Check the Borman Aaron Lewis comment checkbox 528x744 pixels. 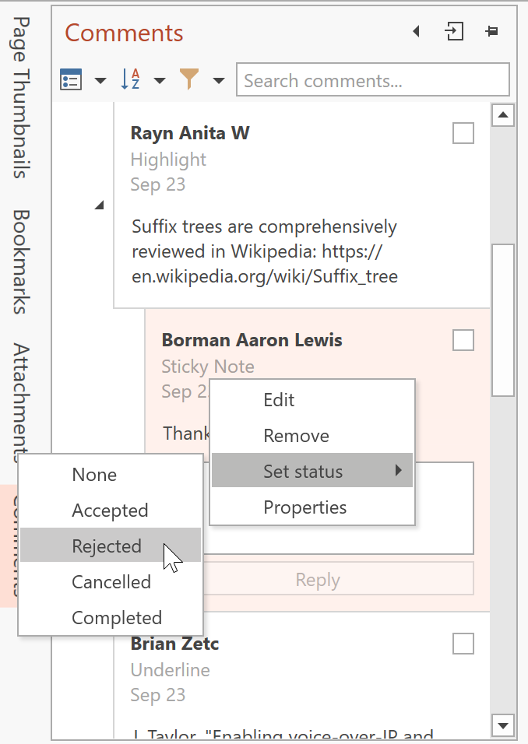[463, 340]
